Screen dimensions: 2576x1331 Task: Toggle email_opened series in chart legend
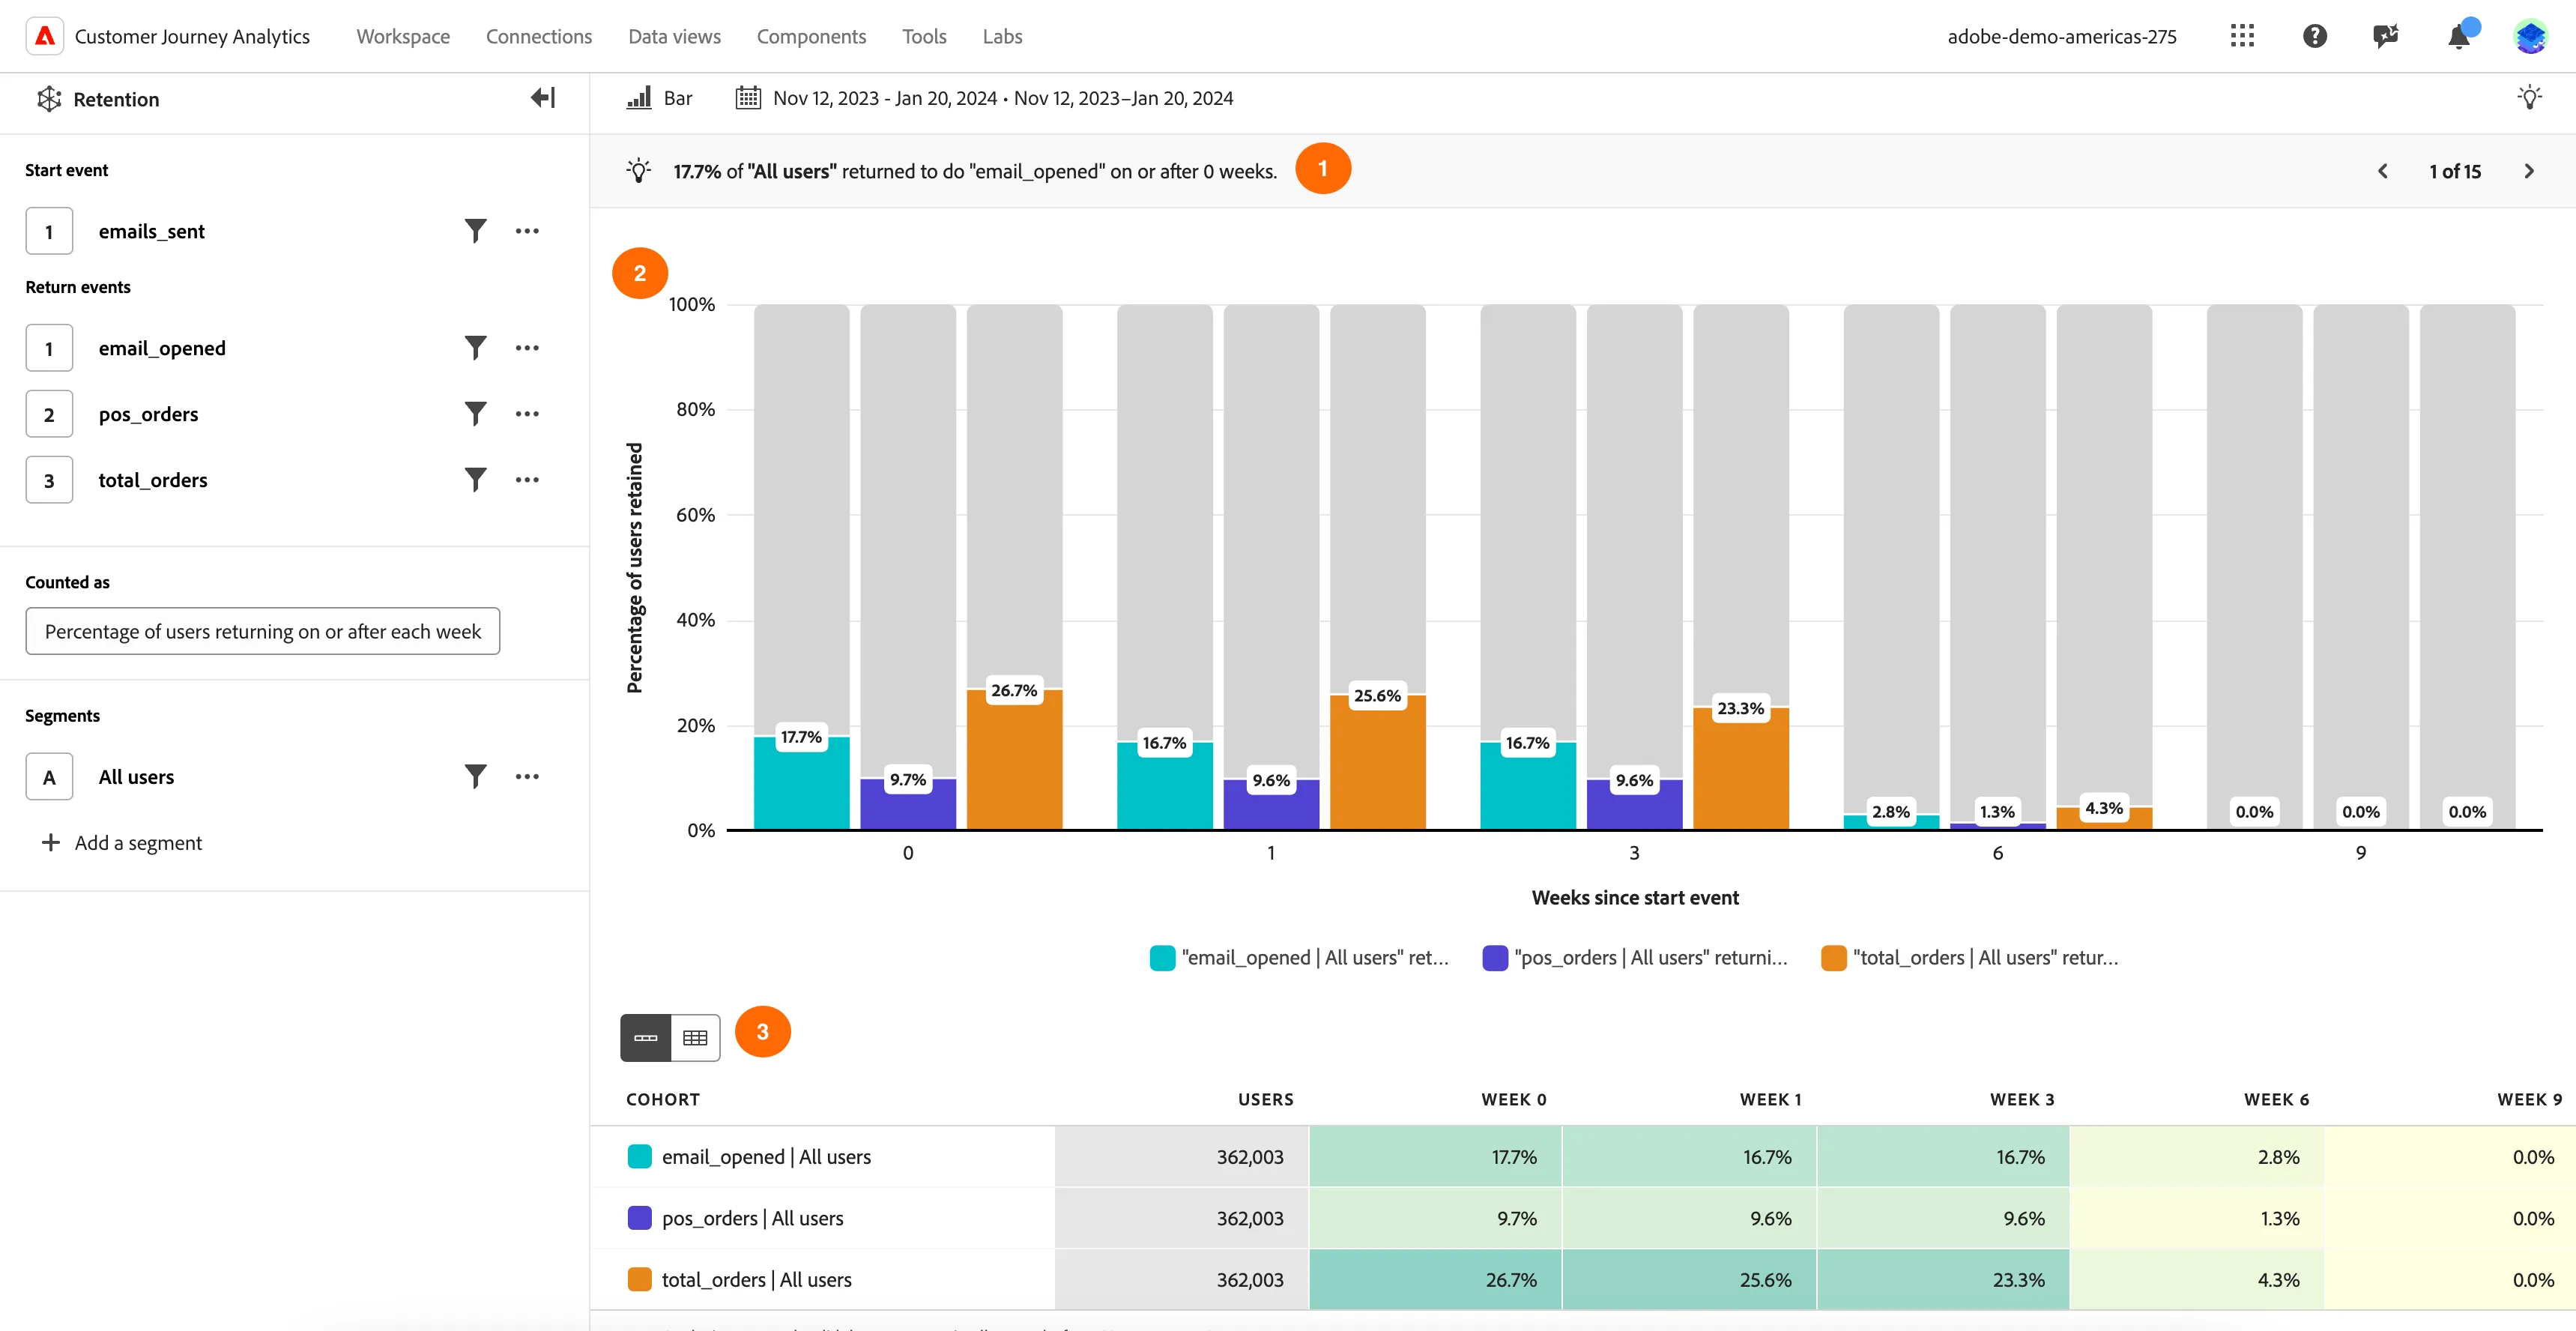tap(1299, 958)
